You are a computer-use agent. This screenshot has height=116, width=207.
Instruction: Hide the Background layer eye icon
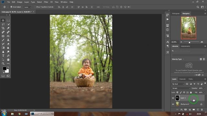[x=173, y=104]
